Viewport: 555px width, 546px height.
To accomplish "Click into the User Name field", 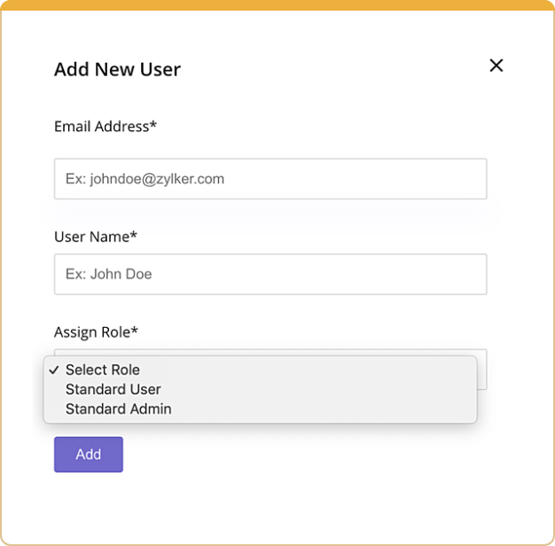I will tap(270, 275).
